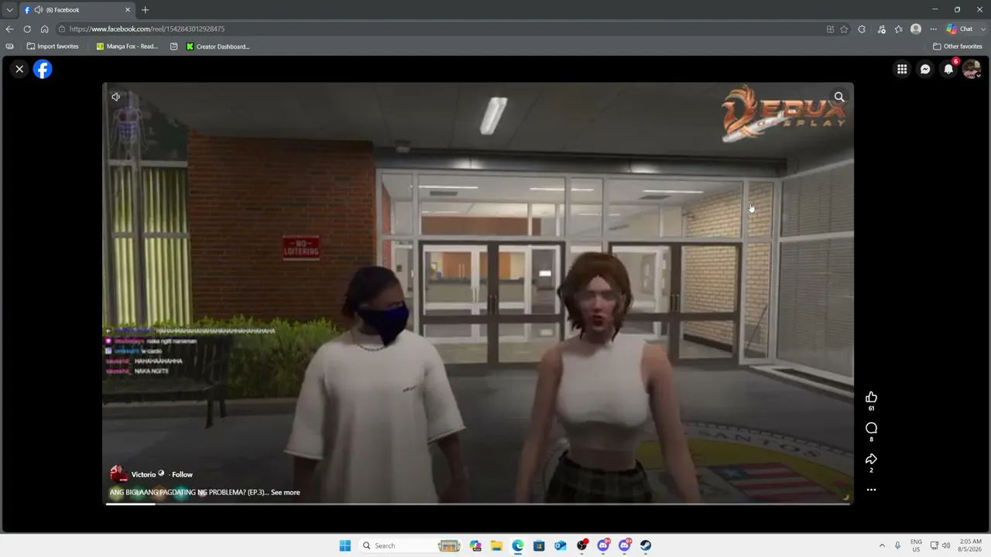This screenshot has width=991, height=557.
Task: Open the browser extensions puzzle icon
Action: [862, 29]
